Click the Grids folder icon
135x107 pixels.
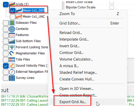click(x=12, y=4)
